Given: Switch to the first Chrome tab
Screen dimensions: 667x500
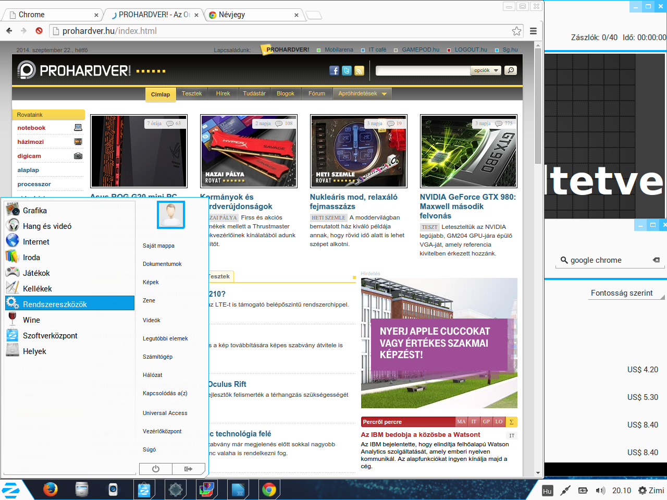Looking at the screenshot, I should (x=54, y=15).
